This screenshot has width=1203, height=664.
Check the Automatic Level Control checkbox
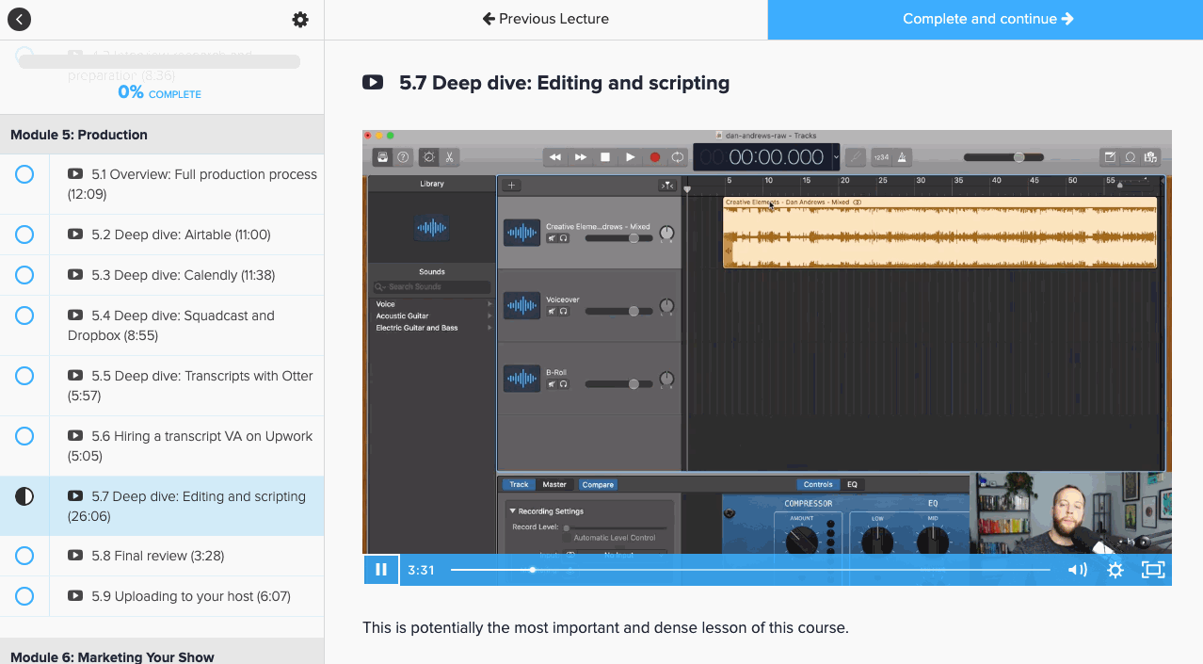click(566, 538)
